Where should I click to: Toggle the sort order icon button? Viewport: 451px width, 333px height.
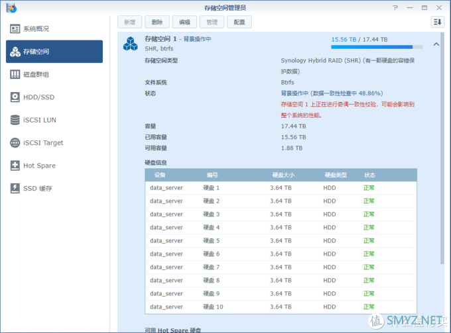coord(438,22)
